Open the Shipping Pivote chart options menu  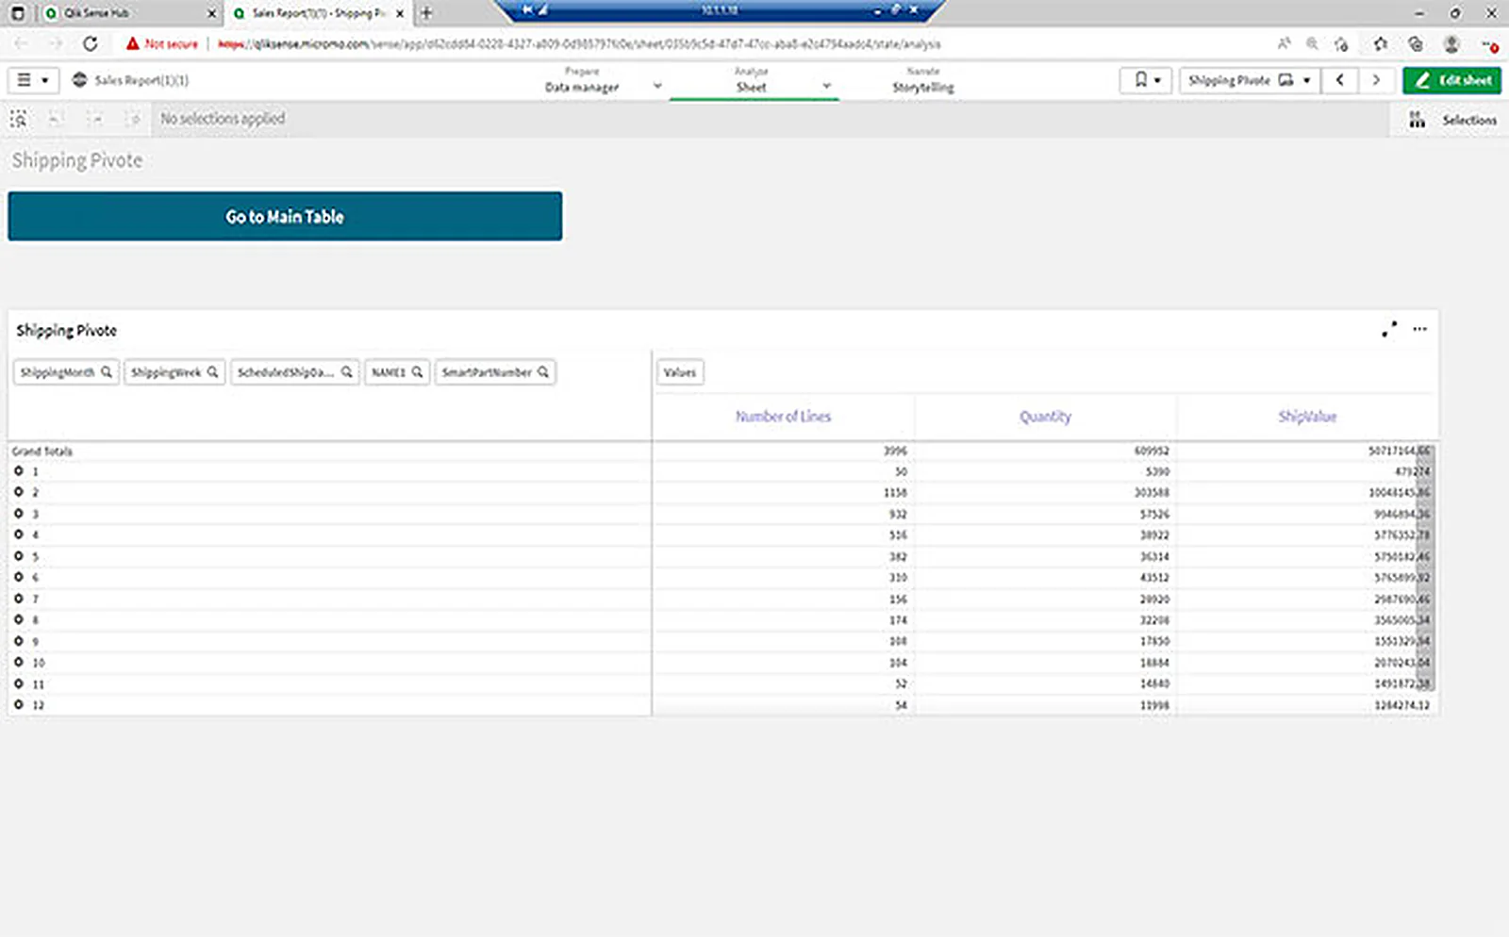point(1419,329)
